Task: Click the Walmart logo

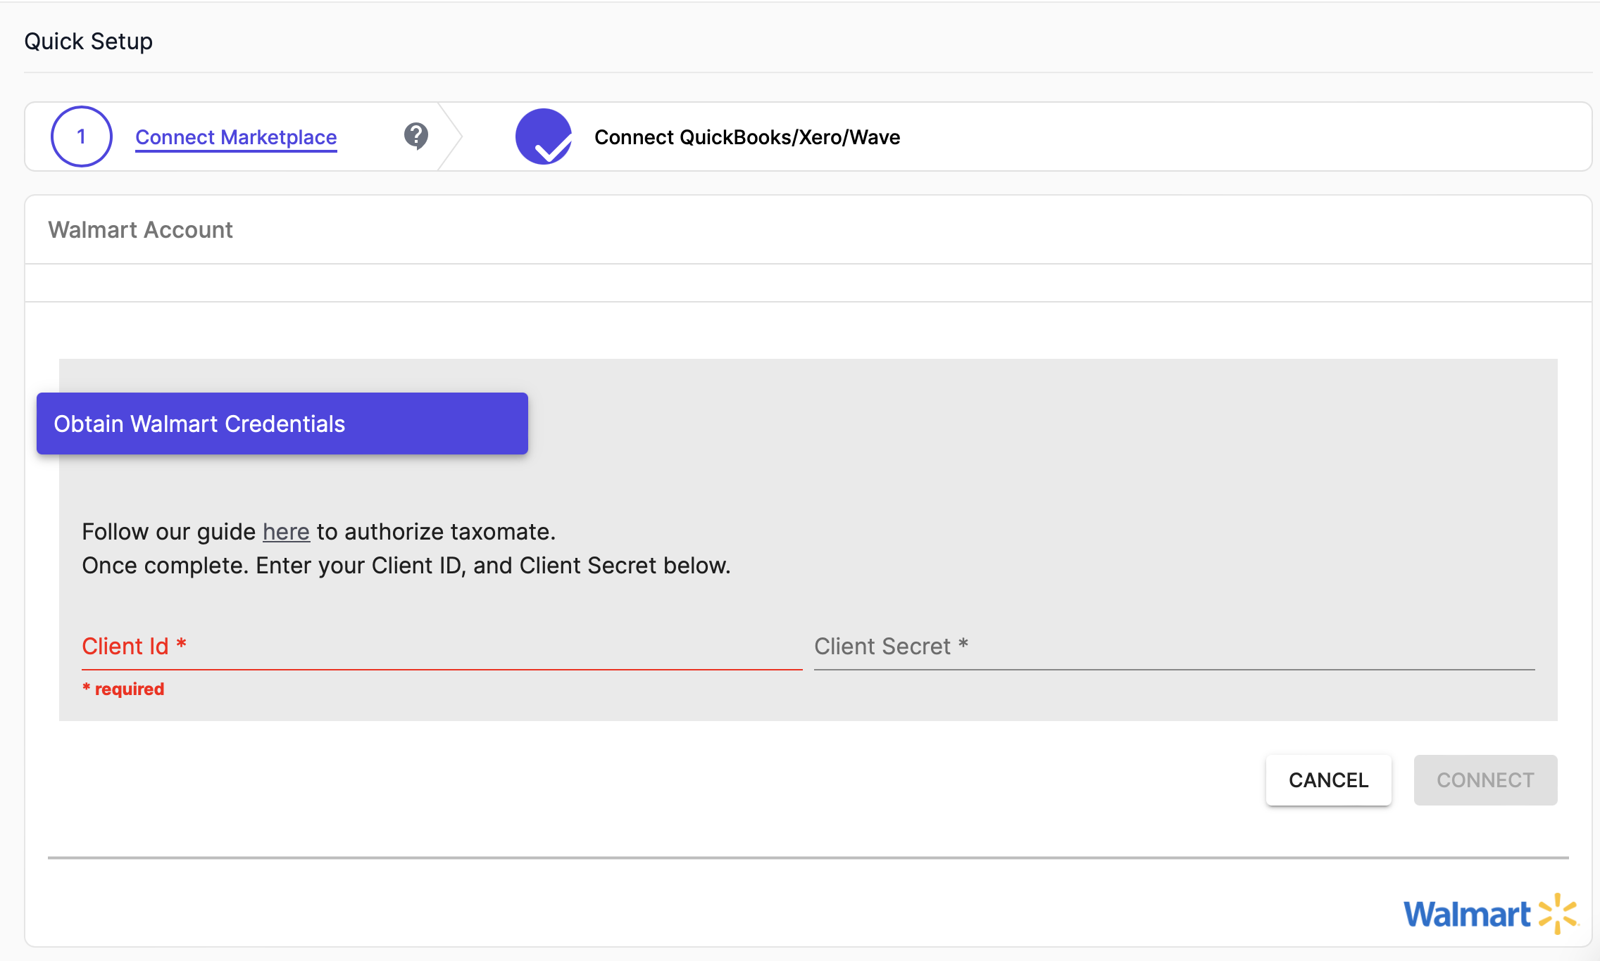Action: pyautogui.click(x=1491, y=914)
